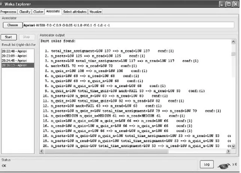The image size is (241, 173).
Task: Click the OK status text
Action: click(x=4, y=166)
